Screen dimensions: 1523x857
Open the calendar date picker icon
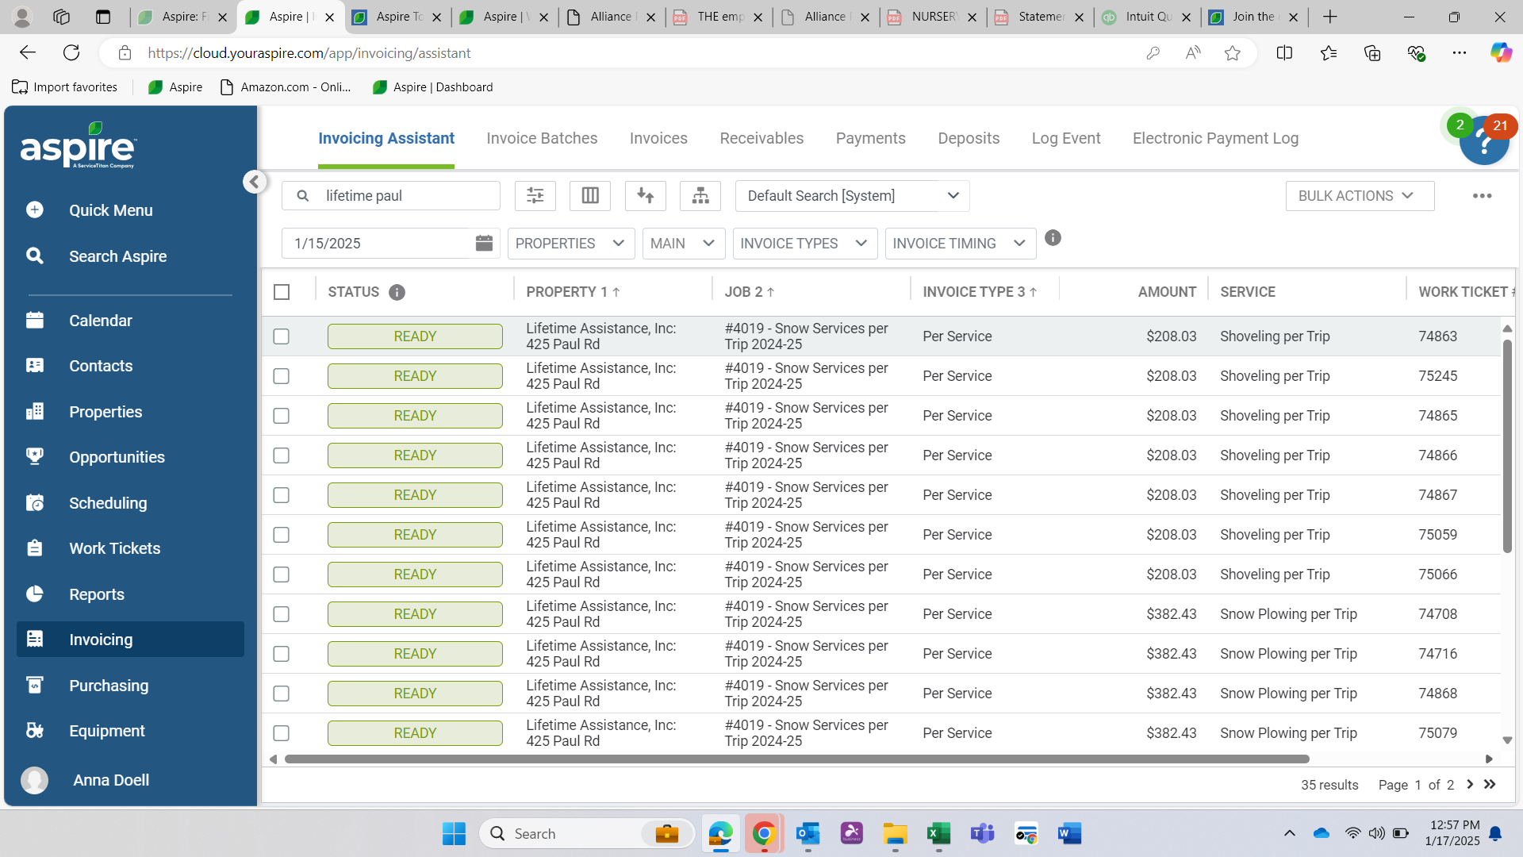tap(484, 244)
